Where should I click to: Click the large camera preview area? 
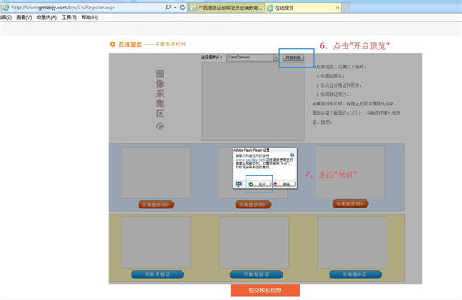click(x=253, y=102)
